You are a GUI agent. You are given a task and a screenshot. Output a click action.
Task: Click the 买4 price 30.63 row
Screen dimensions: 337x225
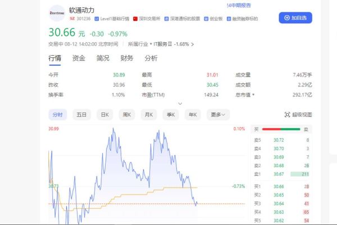pos(281,212)
